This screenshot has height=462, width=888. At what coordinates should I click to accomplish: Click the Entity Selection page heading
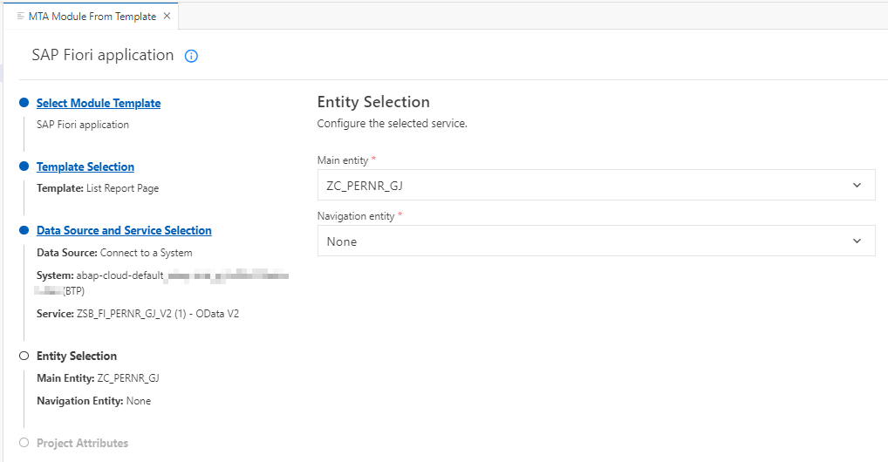click(x=373, y=102)
